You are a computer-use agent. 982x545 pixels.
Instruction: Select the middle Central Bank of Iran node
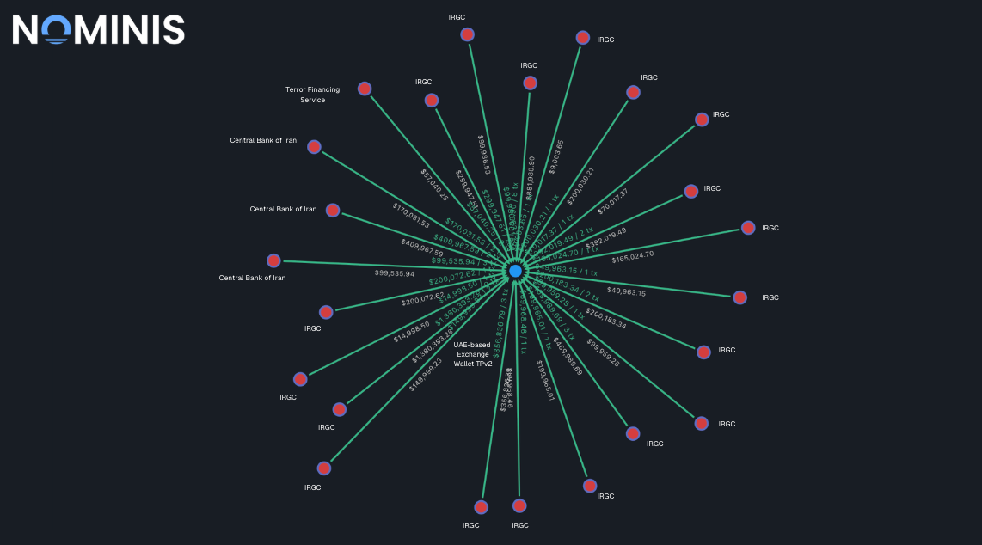click(x=333, y=211)
